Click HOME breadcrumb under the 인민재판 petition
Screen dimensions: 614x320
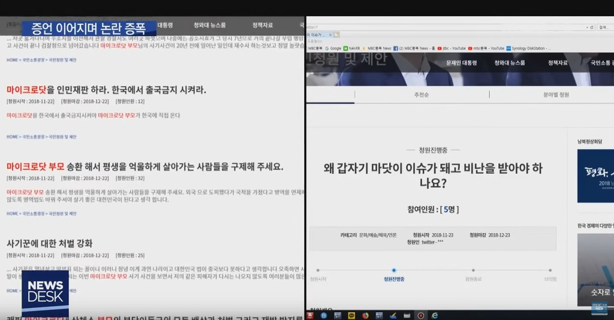[12, 137]
